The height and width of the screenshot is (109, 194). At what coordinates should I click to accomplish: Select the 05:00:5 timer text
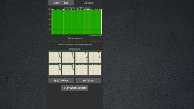point(88,3)
